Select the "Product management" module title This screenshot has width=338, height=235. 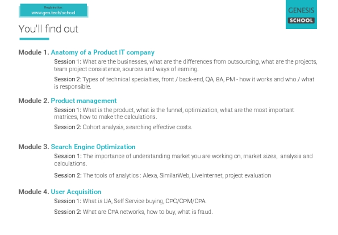(84, 101)
